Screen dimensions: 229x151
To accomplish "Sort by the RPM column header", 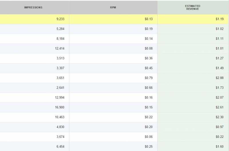I will pos(113,7).
